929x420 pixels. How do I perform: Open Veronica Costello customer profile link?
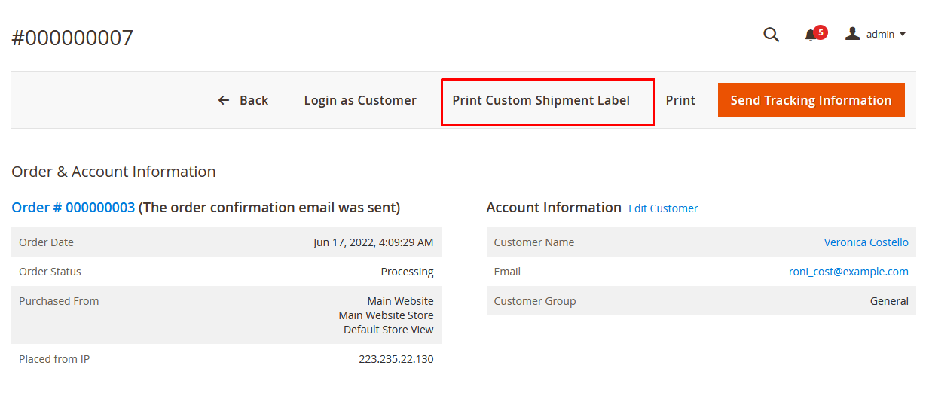click(866, 242)
